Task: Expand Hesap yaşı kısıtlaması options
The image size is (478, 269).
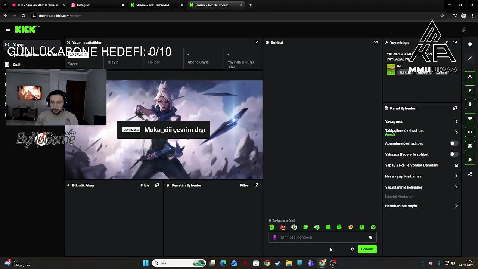Action: [421, 176]
